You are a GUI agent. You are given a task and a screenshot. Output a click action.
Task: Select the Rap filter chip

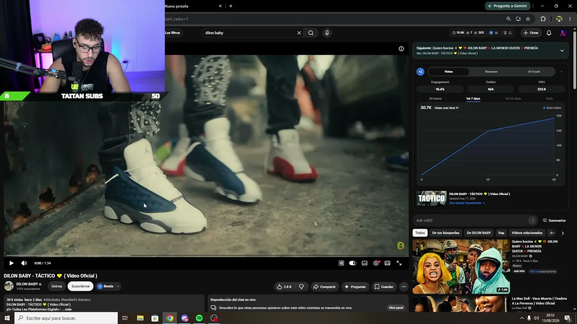[x=501, y=233]
